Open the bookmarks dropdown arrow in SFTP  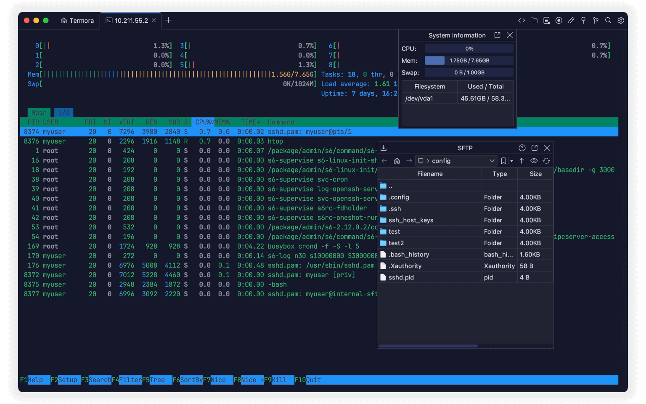pyautogui.click(x=511, y=162)
